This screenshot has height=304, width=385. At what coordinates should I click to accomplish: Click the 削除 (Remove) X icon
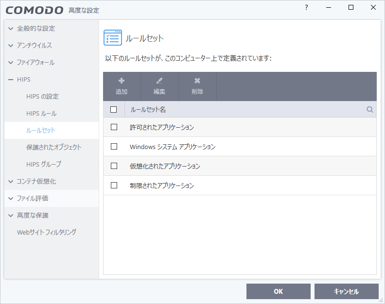coord(197,81)
